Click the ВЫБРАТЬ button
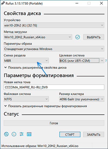This screenshot has width=108, height=149. tap(94, 37)
